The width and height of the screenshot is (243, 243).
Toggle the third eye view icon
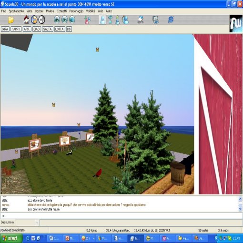coord(72,20)
